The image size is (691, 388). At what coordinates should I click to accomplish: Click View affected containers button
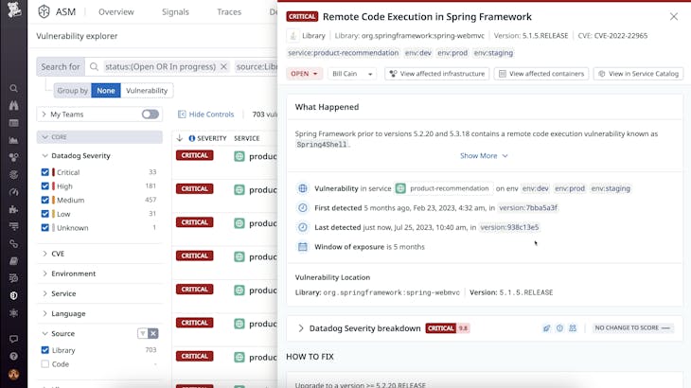pos(541,74)
